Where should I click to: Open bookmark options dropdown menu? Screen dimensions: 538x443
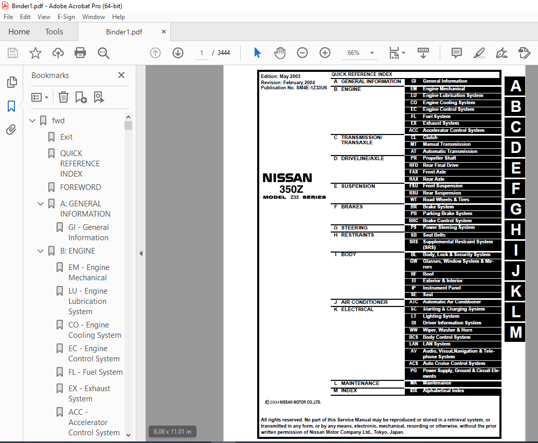point(40,97)
